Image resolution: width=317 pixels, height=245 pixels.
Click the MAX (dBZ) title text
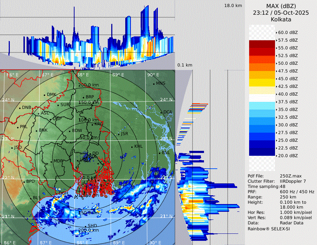(281, 6)
